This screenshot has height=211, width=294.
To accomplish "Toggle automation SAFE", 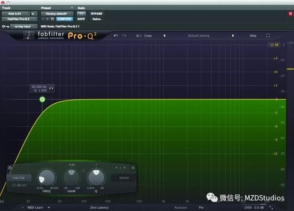I will point(81,19).
